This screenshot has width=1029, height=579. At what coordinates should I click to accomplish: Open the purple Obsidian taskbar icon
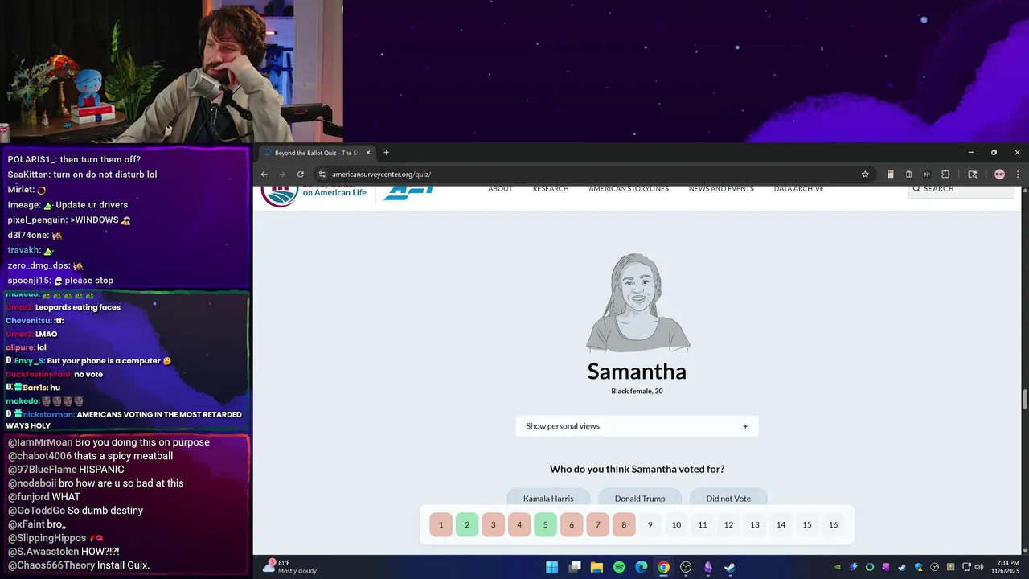click(707, 567)
